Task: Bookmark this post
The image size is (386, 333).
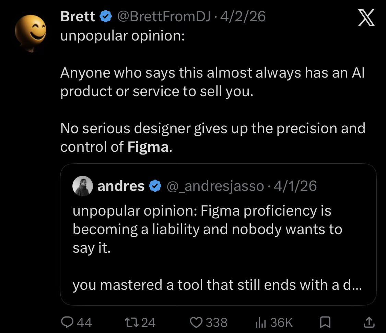Action: [x=325, y=322]
